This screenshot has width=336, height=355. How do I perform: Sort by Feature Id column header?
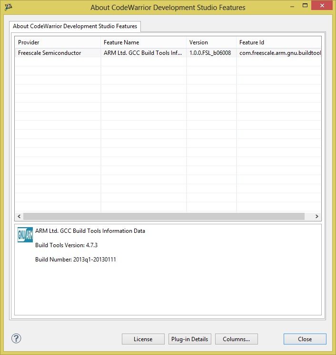point(278,42)
